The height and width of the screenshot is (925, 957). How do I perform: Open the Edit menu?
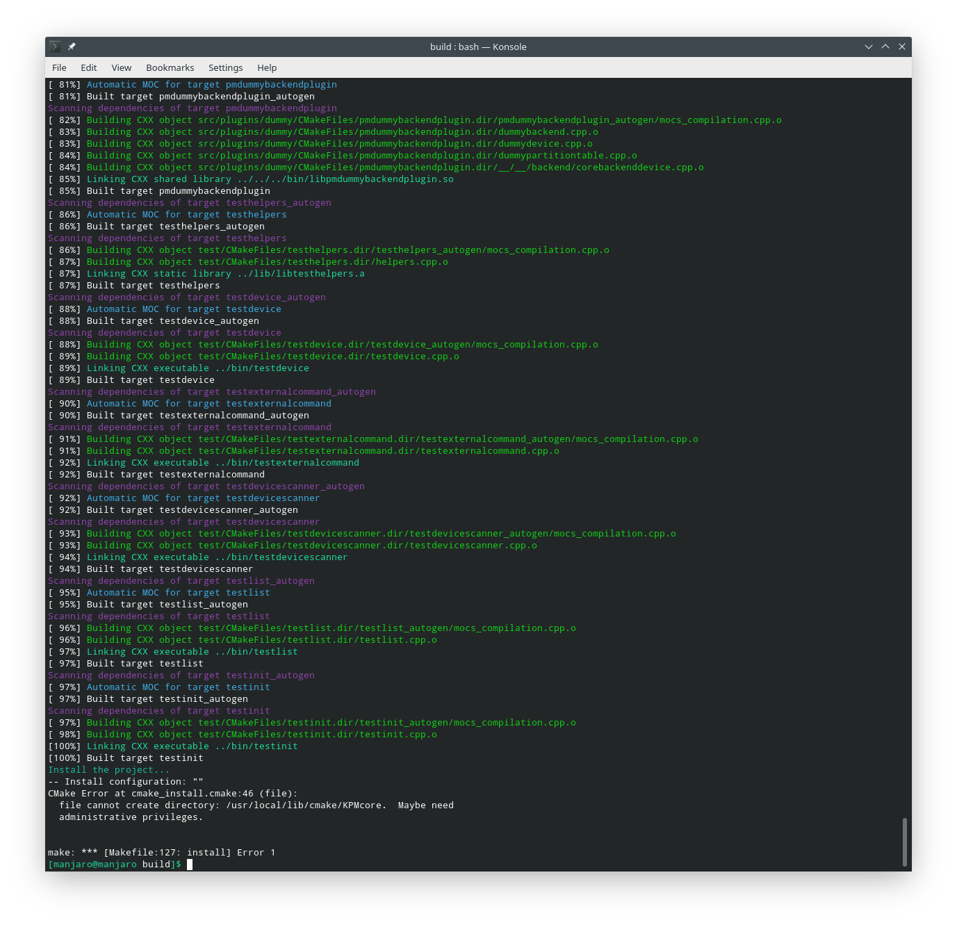click(88, 67)
